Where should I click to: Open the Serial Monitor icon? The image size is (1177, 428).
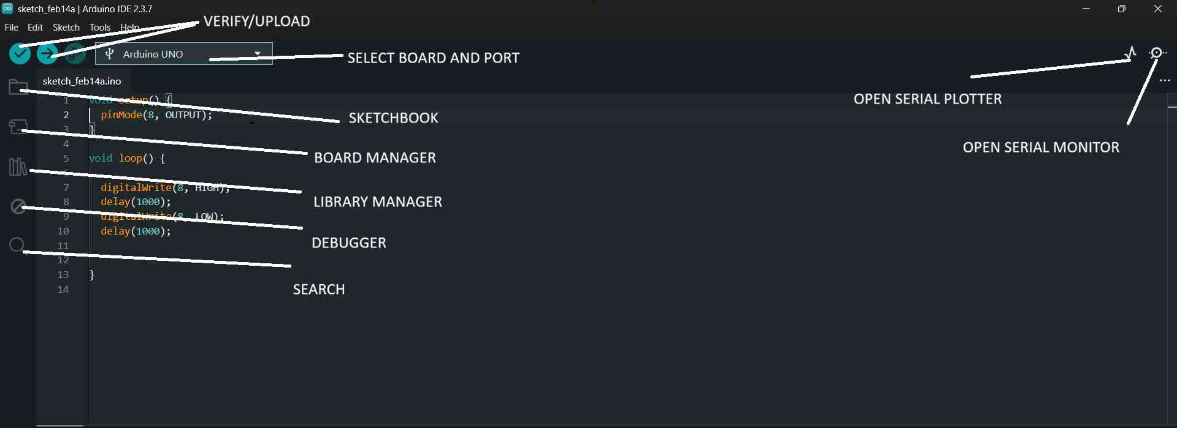click(x=1157, y=53)
